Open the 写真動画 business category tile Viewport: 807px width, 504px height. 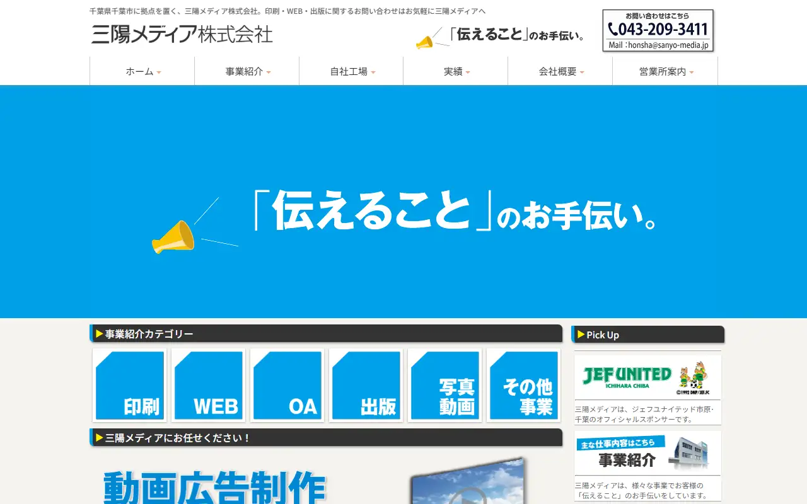click(444, 386)
